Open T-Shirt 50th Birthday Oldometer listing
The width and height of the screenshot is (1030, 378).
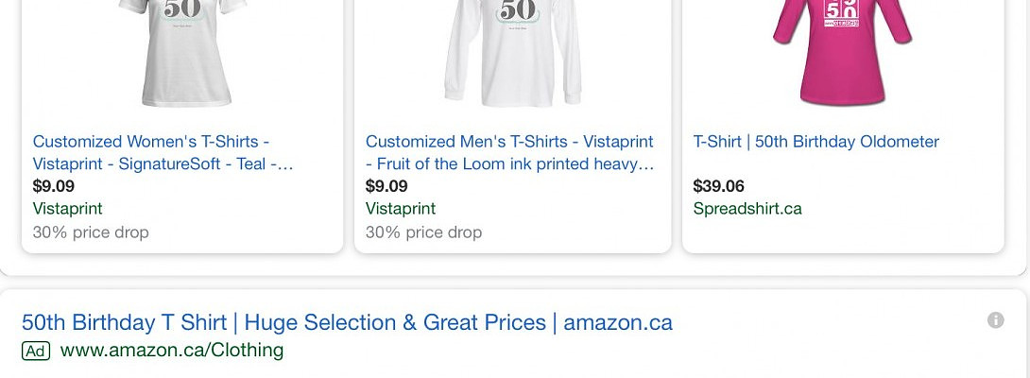[x=815, y=142]
